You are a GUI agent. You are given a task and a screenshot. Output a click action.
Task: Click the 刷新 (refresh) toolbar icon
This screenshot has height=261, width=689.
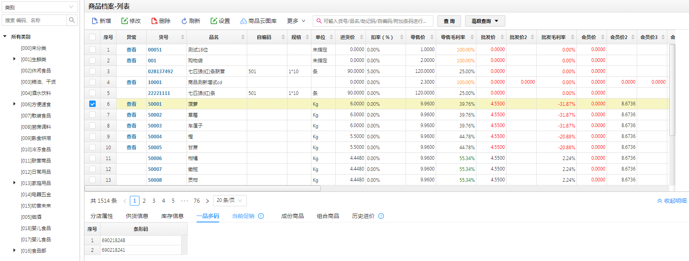[x=184, y=21]
